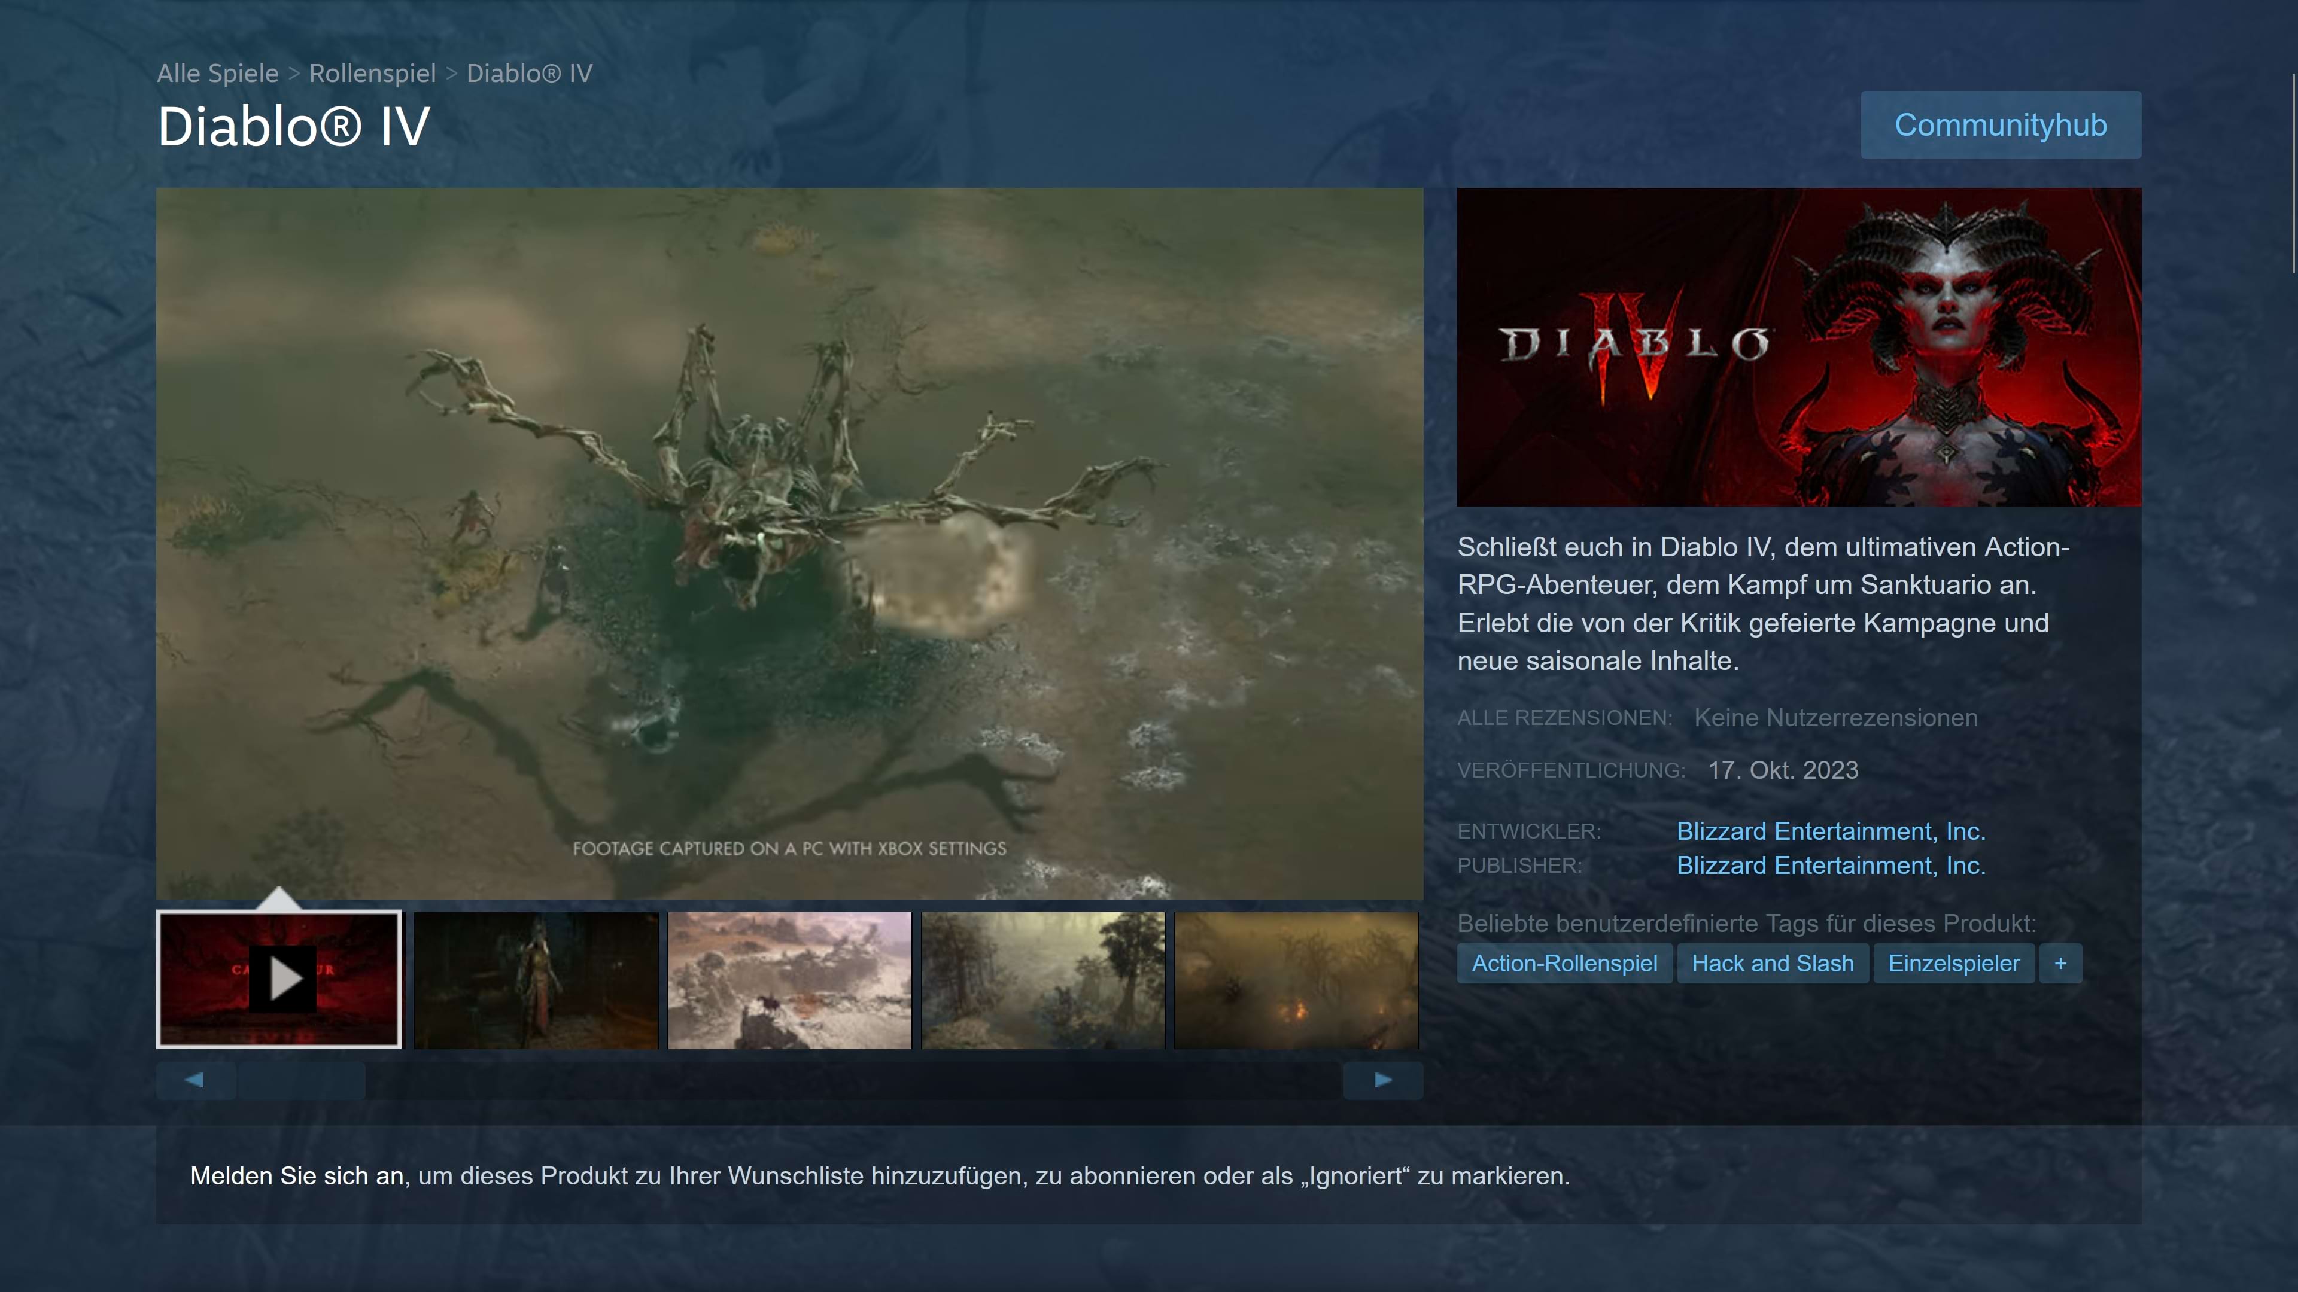Click the Diablo® IV page title
The image size is (2298, 1292).
coord(293,126)
